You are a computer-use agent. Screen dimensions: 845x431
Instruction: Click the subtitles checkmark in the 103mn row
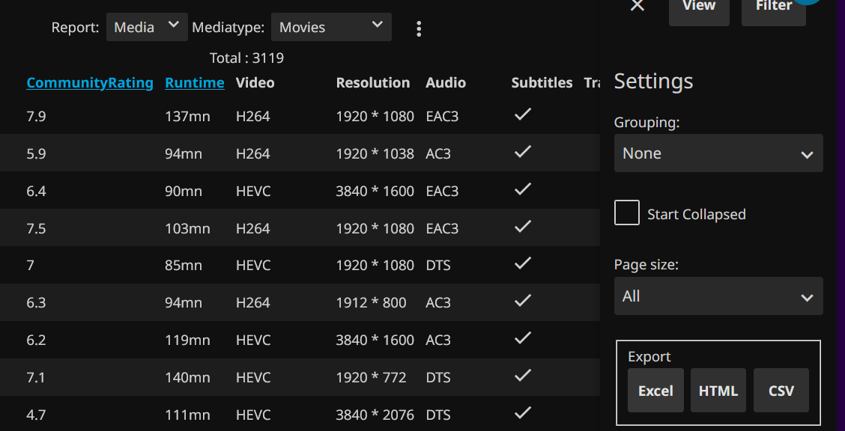523,227
